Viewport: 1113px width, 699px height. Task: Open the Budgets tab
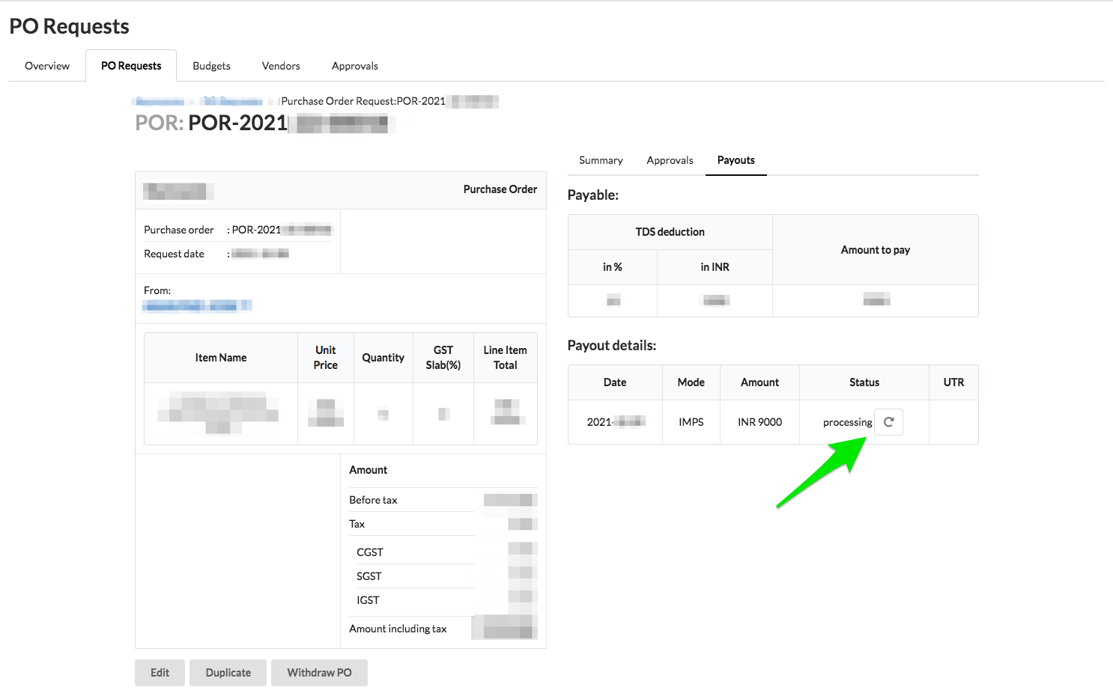[x=211, y=66]
